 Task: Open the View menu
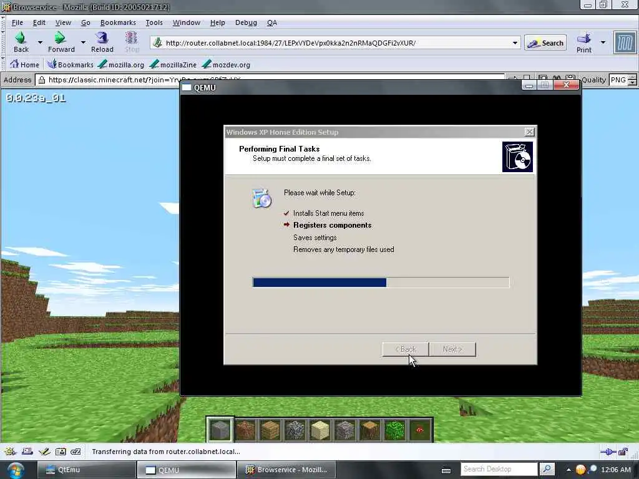coord(63,22)
